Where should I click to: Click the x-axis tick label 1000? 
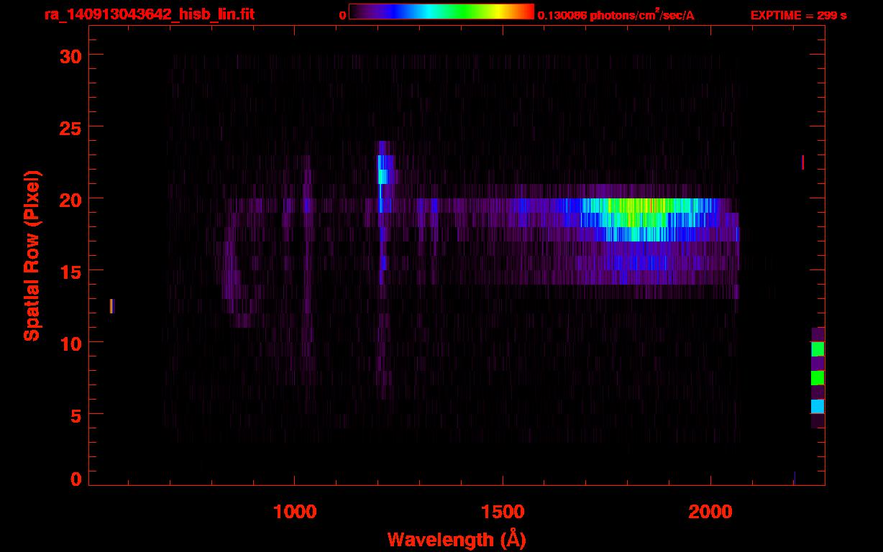point(295,512)
